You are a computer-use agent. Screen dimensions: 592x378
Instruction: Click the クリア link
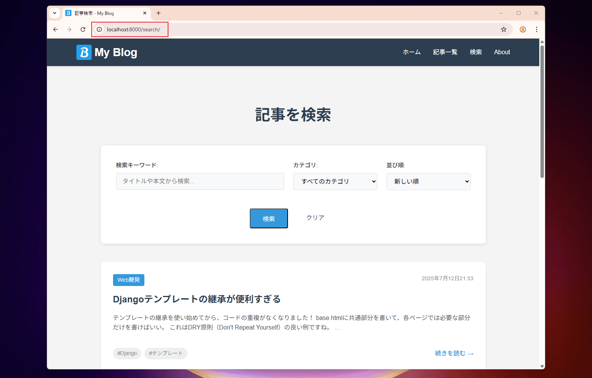point(315,218)
